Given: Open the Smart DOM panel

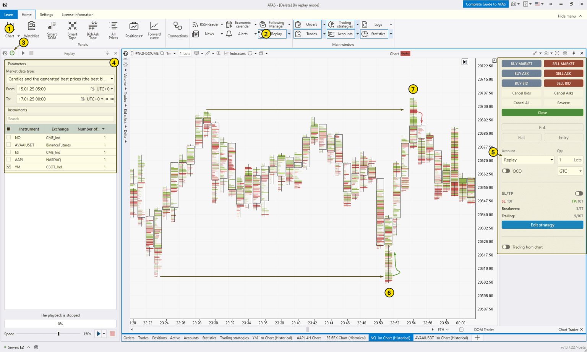Looking at the screenshot, I should coord(52,31).
